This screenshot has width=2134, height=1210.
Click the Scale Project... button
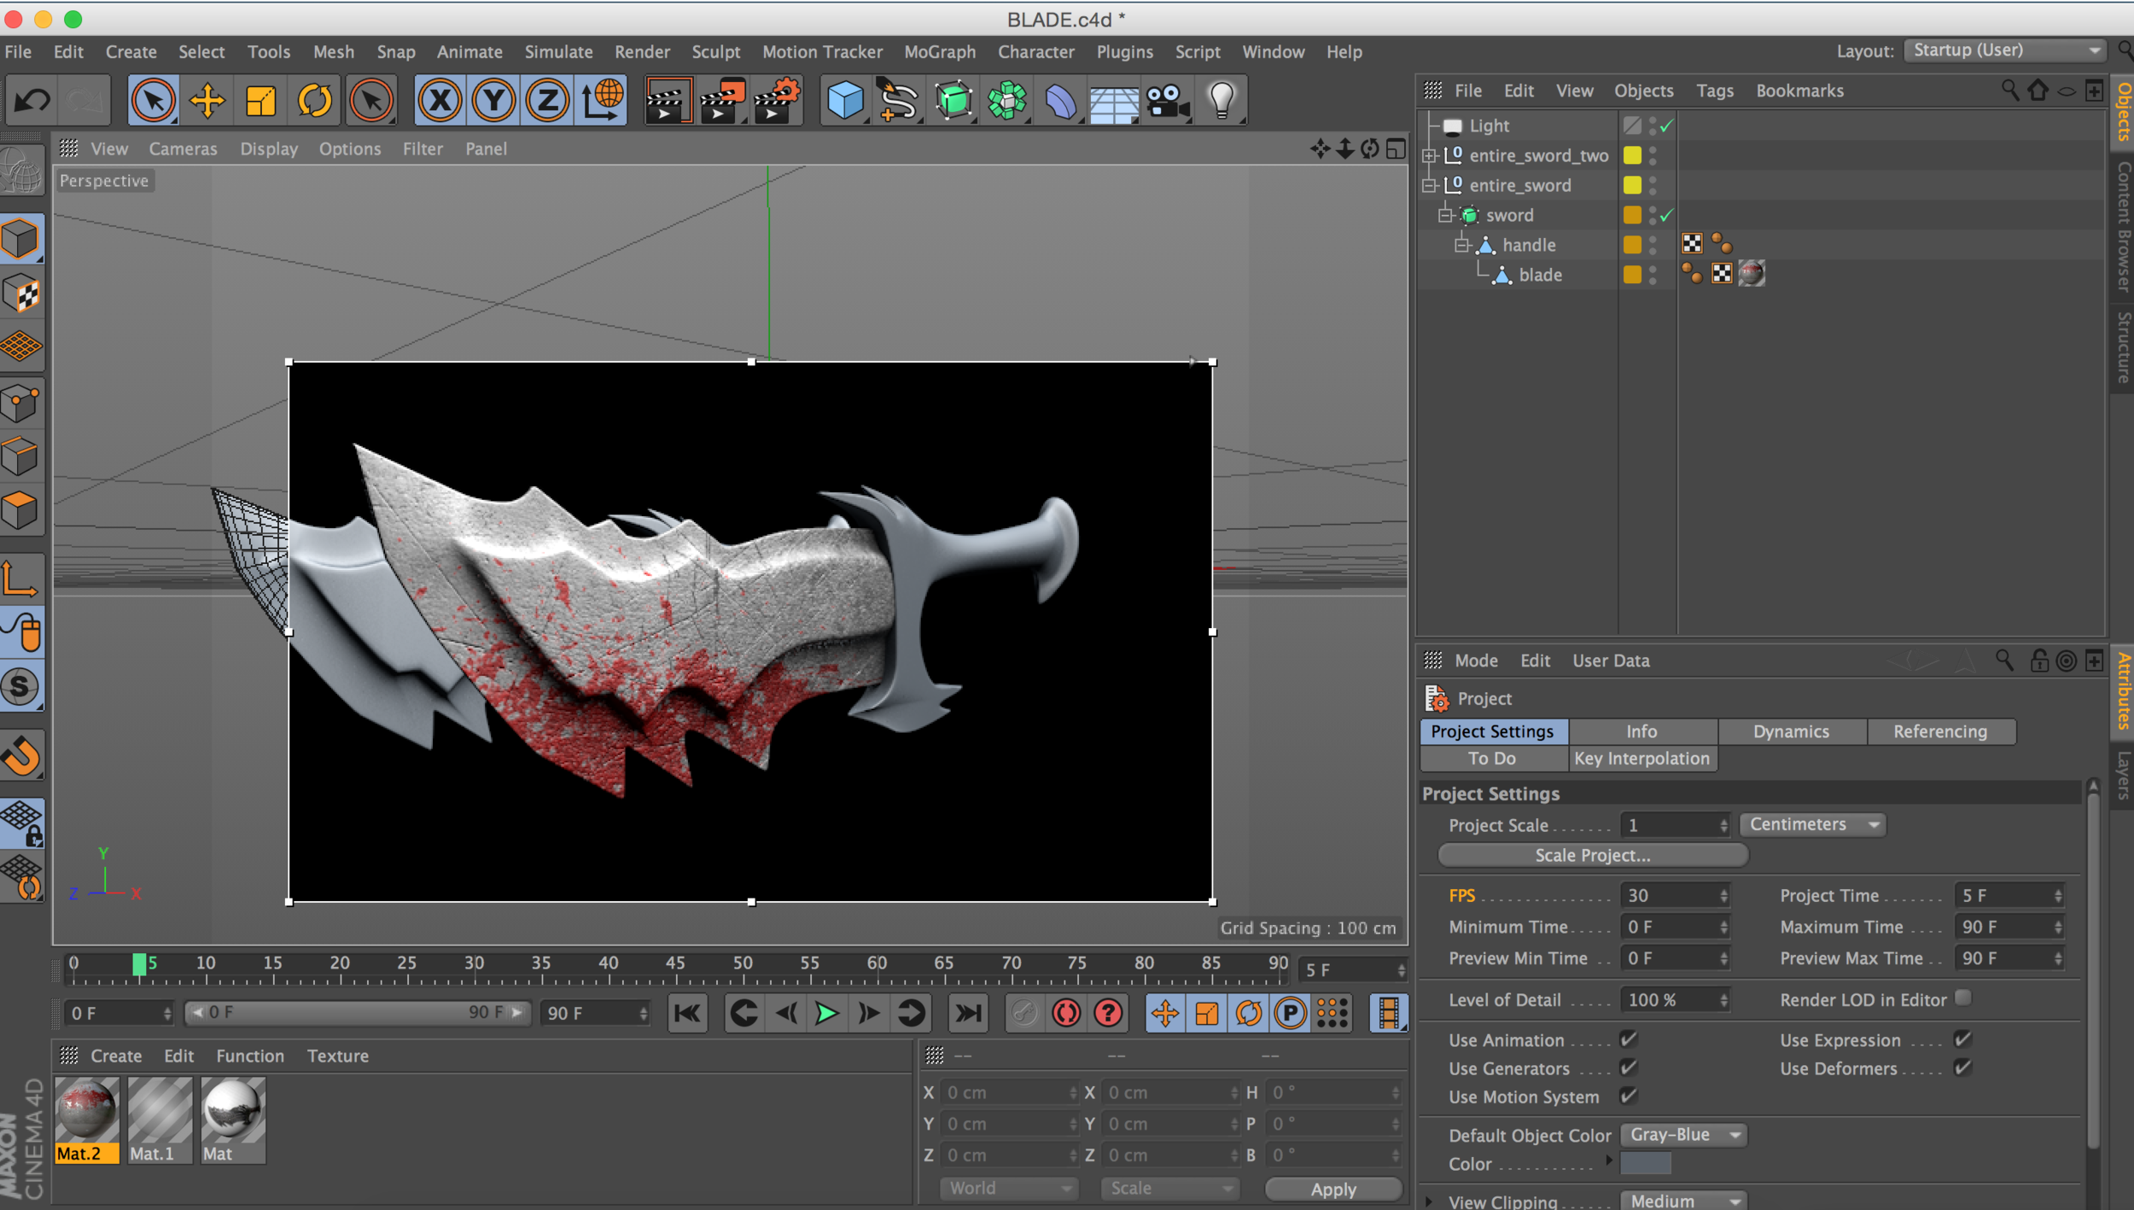click(x=1592, y=855)
